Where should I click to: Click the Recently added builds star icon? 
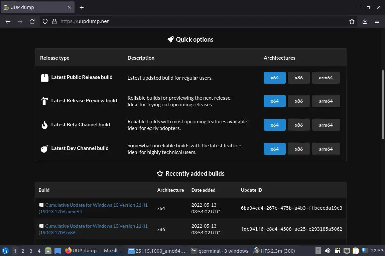click(160, 173)
